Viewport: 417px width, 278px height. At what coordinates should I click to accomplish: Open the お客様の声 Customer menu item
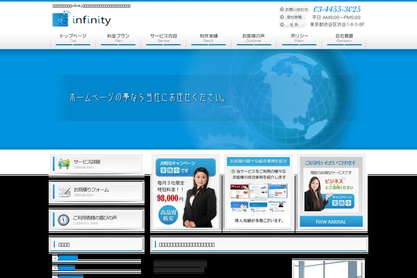(x=254, y=40)
